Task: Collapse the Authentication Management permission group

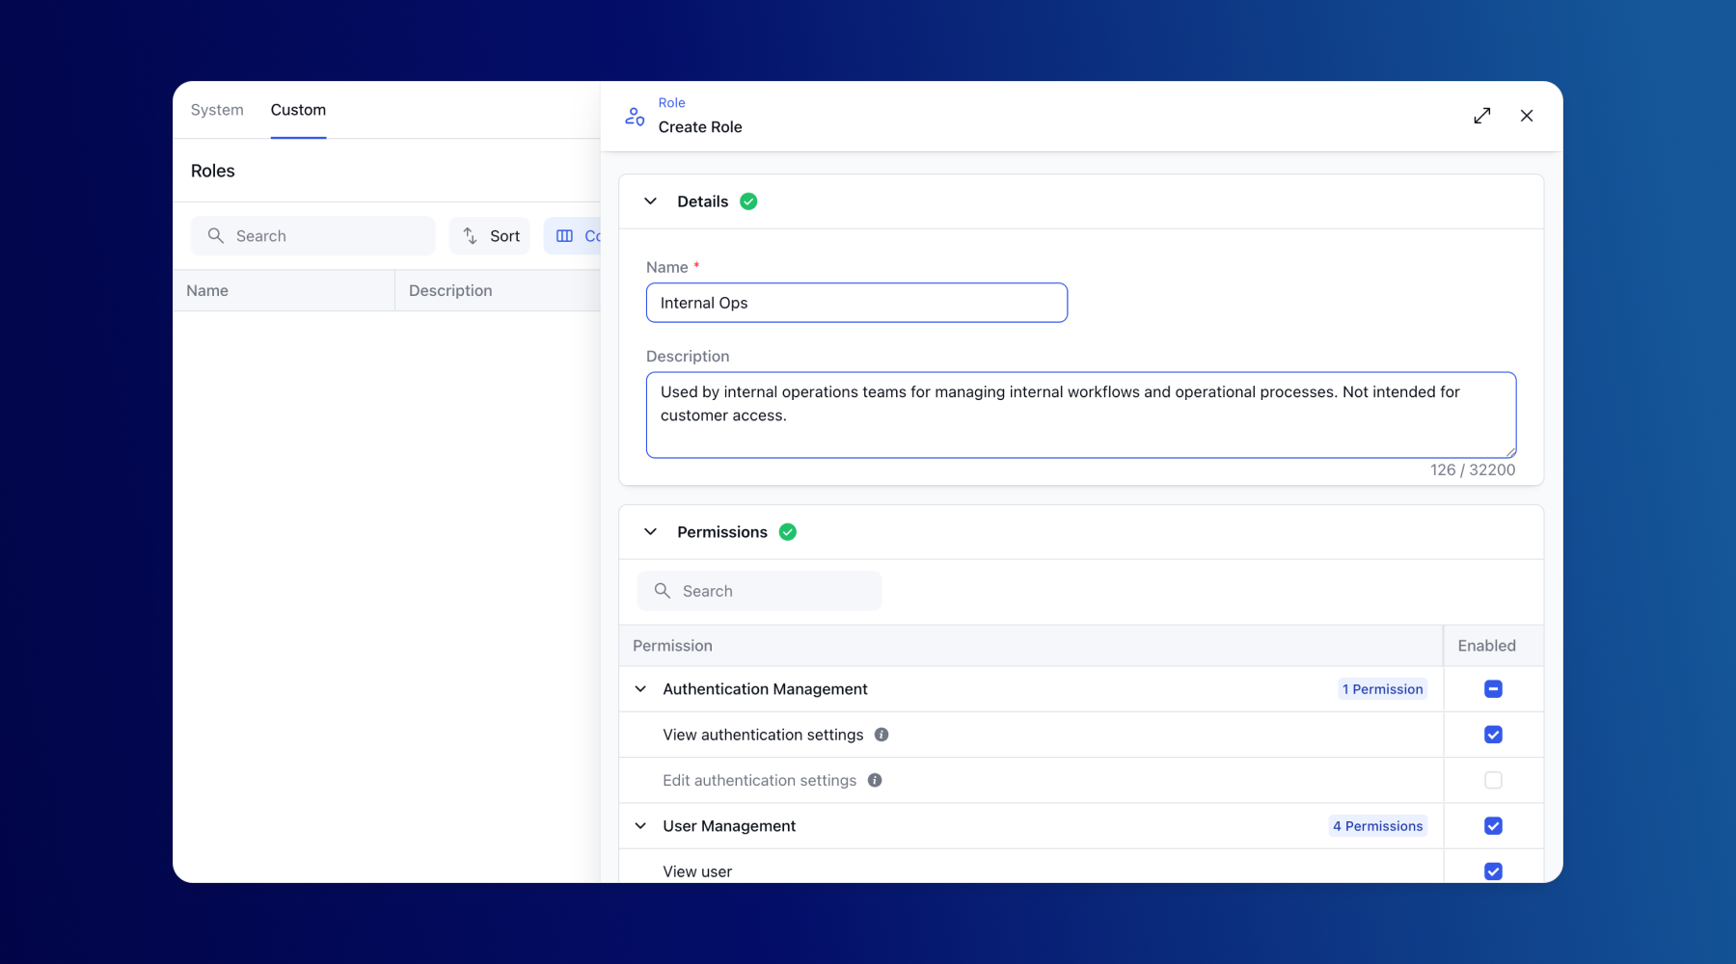Action: tap(639, 688)
